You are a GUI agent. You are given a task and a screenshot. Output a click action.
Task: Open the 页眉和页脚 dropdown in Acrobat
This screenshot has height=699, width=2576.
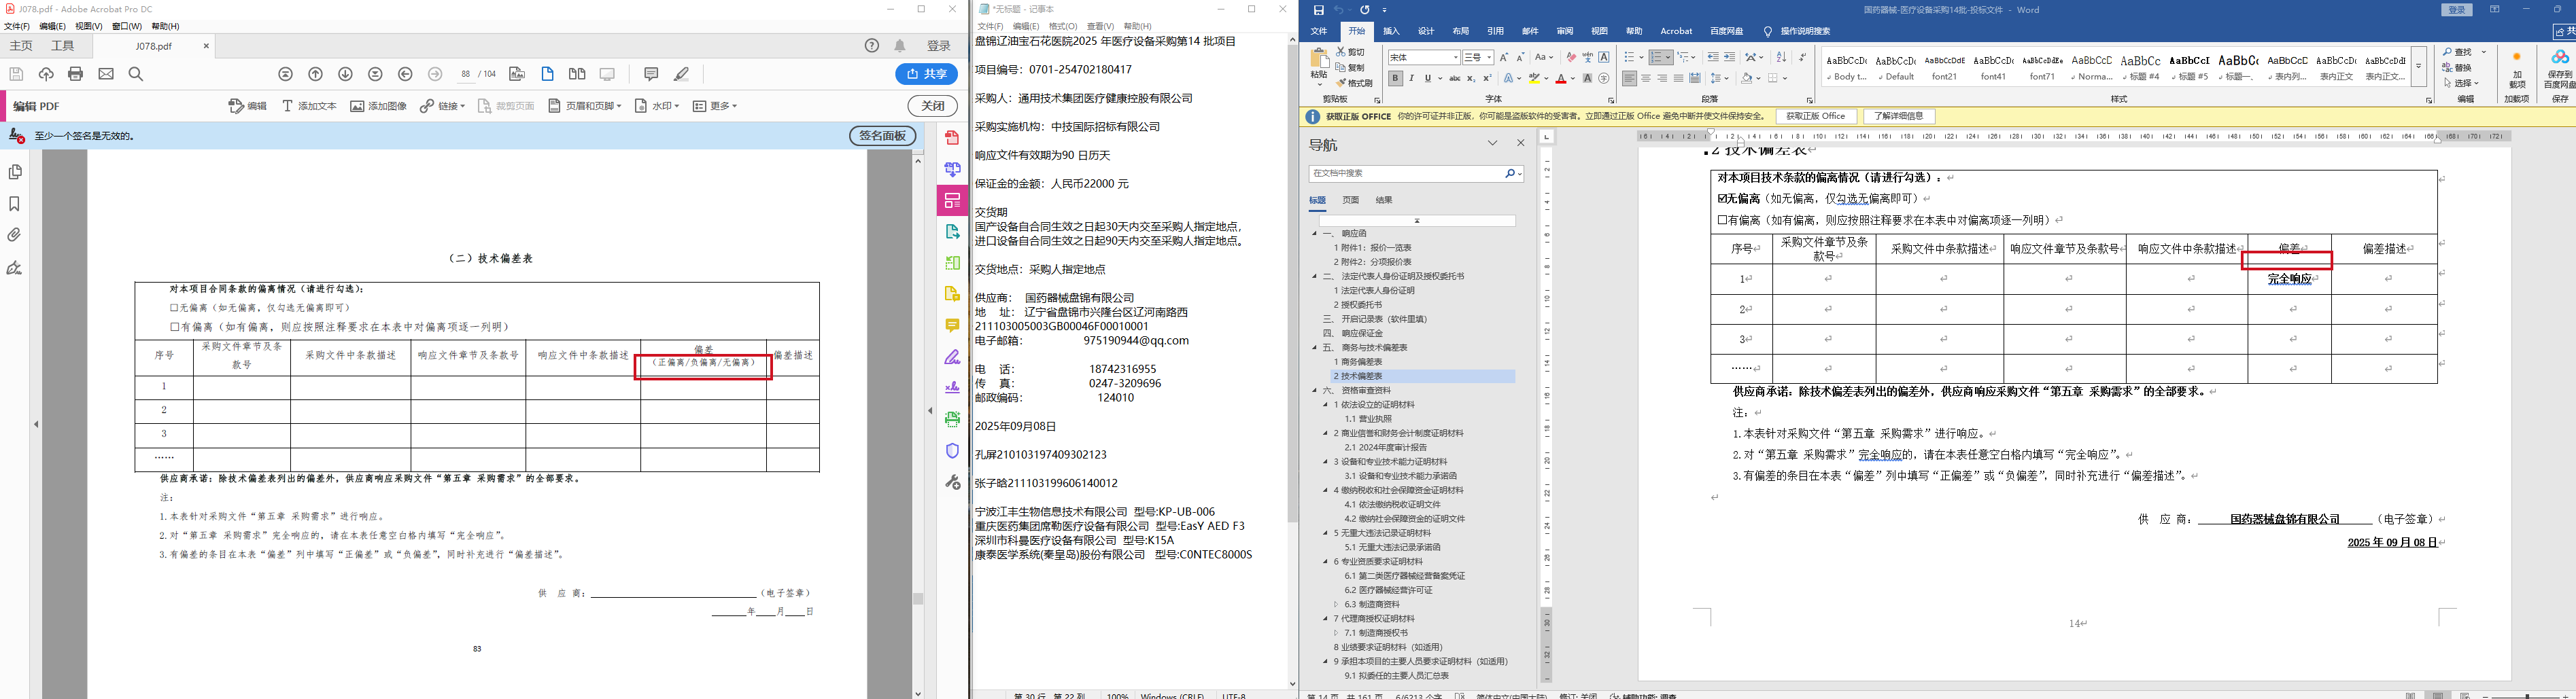(x=585, y=106)
